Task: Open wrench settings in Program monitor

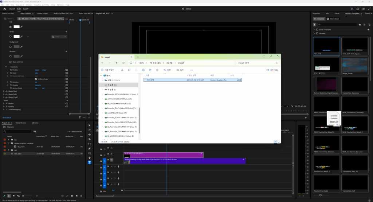Action: 292,106
